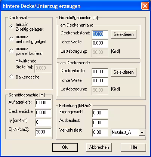Click the Deckenabstand: label
This screenshot has height=157, width=151.
tap(75, 33)
